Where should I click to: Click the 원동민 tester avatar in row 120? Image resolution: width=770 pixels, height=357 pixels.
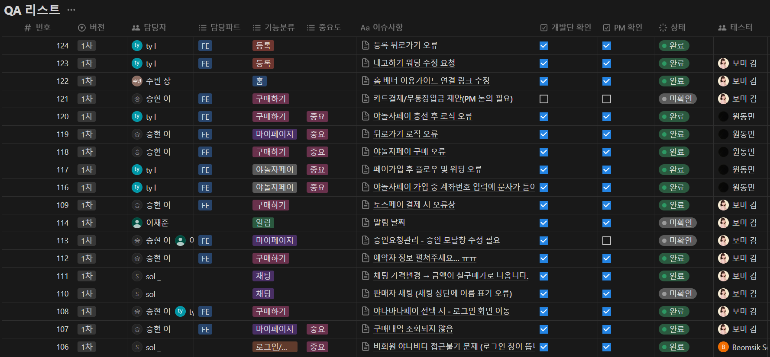click(723, 116)
